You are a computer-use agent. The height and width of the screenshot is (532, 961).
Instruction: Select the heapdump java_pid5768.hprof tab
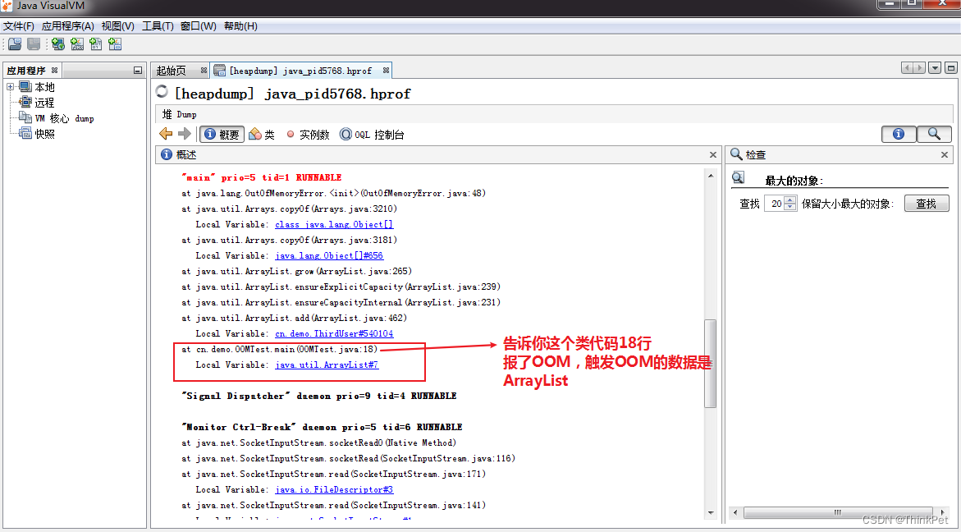click(300, 71)
